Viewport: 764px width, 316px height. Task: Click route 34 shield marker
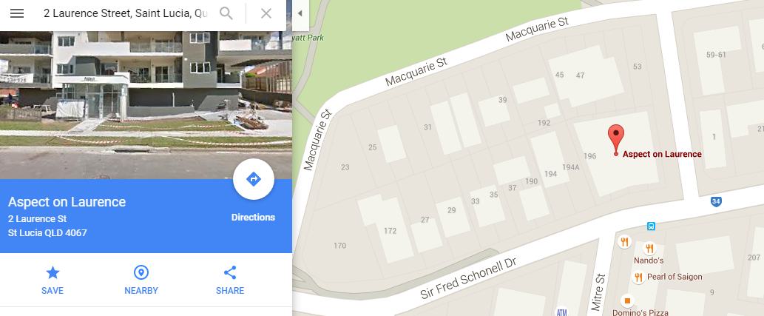pos(715,201)
